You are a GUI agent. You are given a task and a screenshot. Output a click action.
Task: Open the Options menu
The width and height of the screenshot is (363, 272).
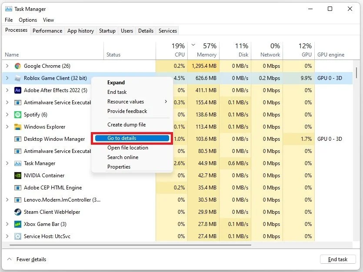tap(28, 20)
